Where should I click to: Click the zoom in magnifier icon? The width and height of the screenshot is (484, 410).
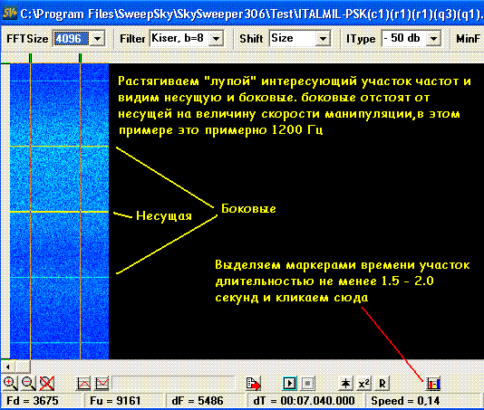pyautogui.click(x=10, y=383)
